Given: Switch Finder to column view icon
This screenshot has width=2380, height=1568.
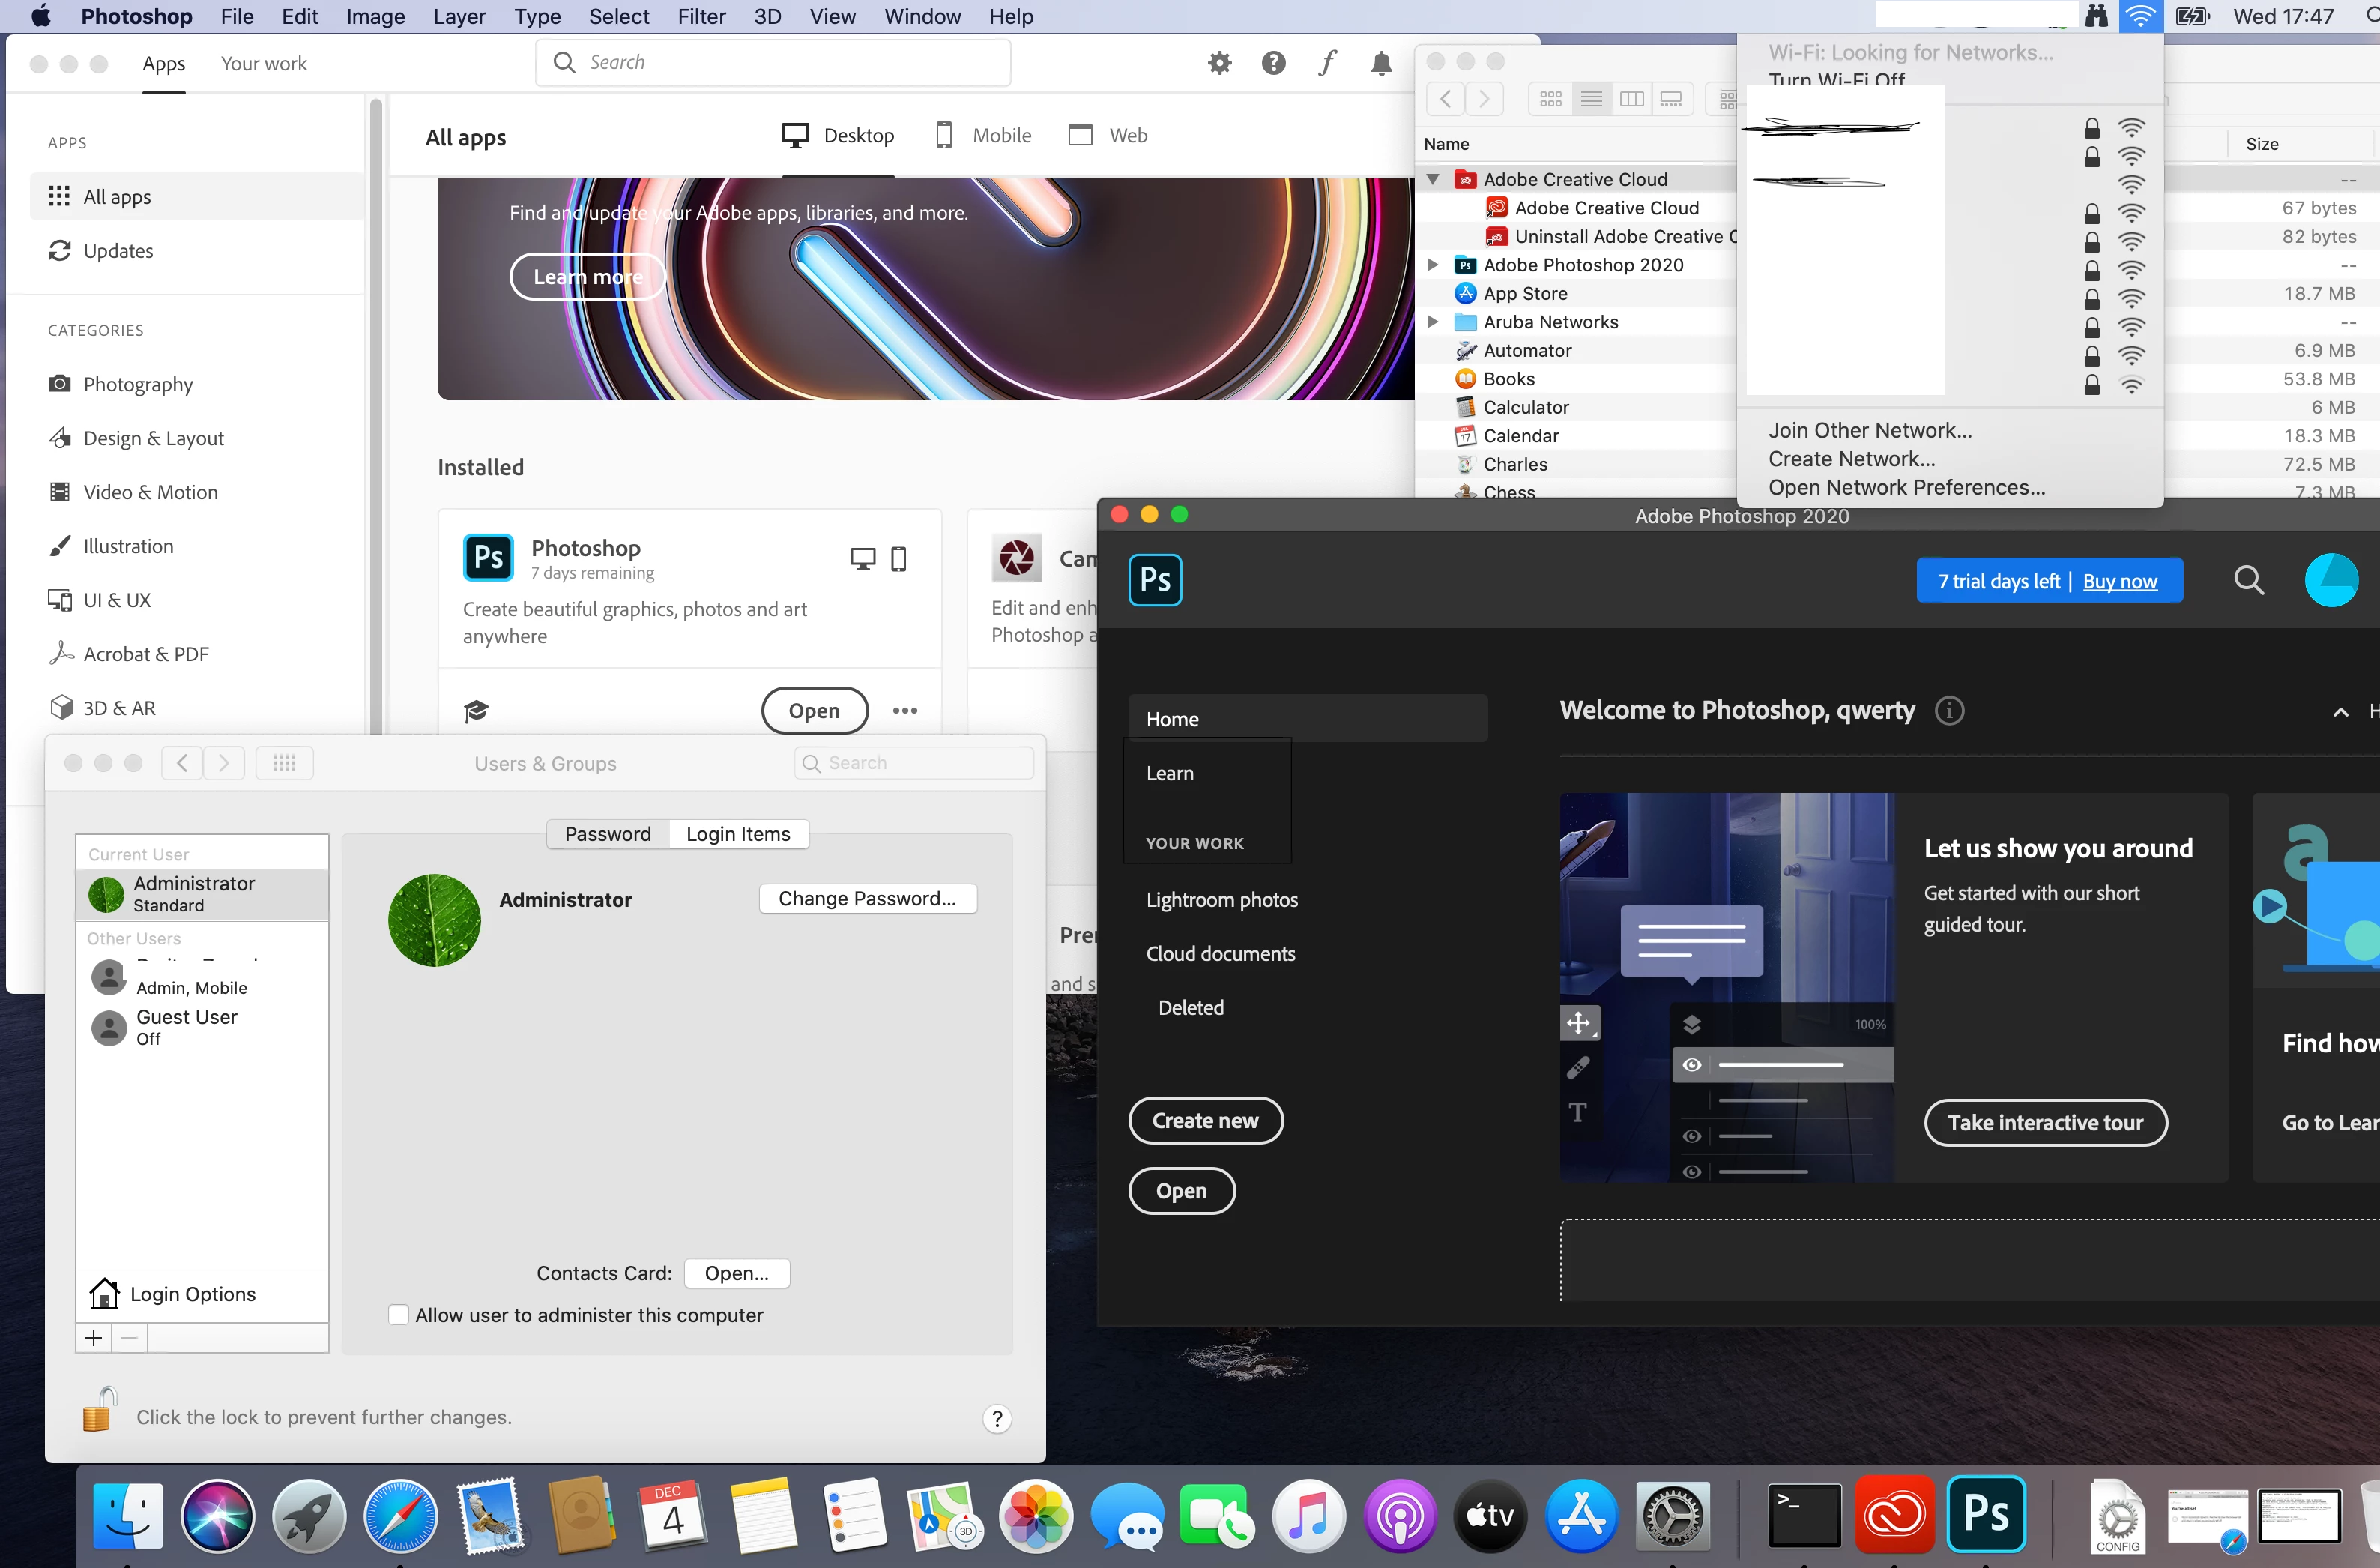Looking at the screenshot, I should 1631,99.
